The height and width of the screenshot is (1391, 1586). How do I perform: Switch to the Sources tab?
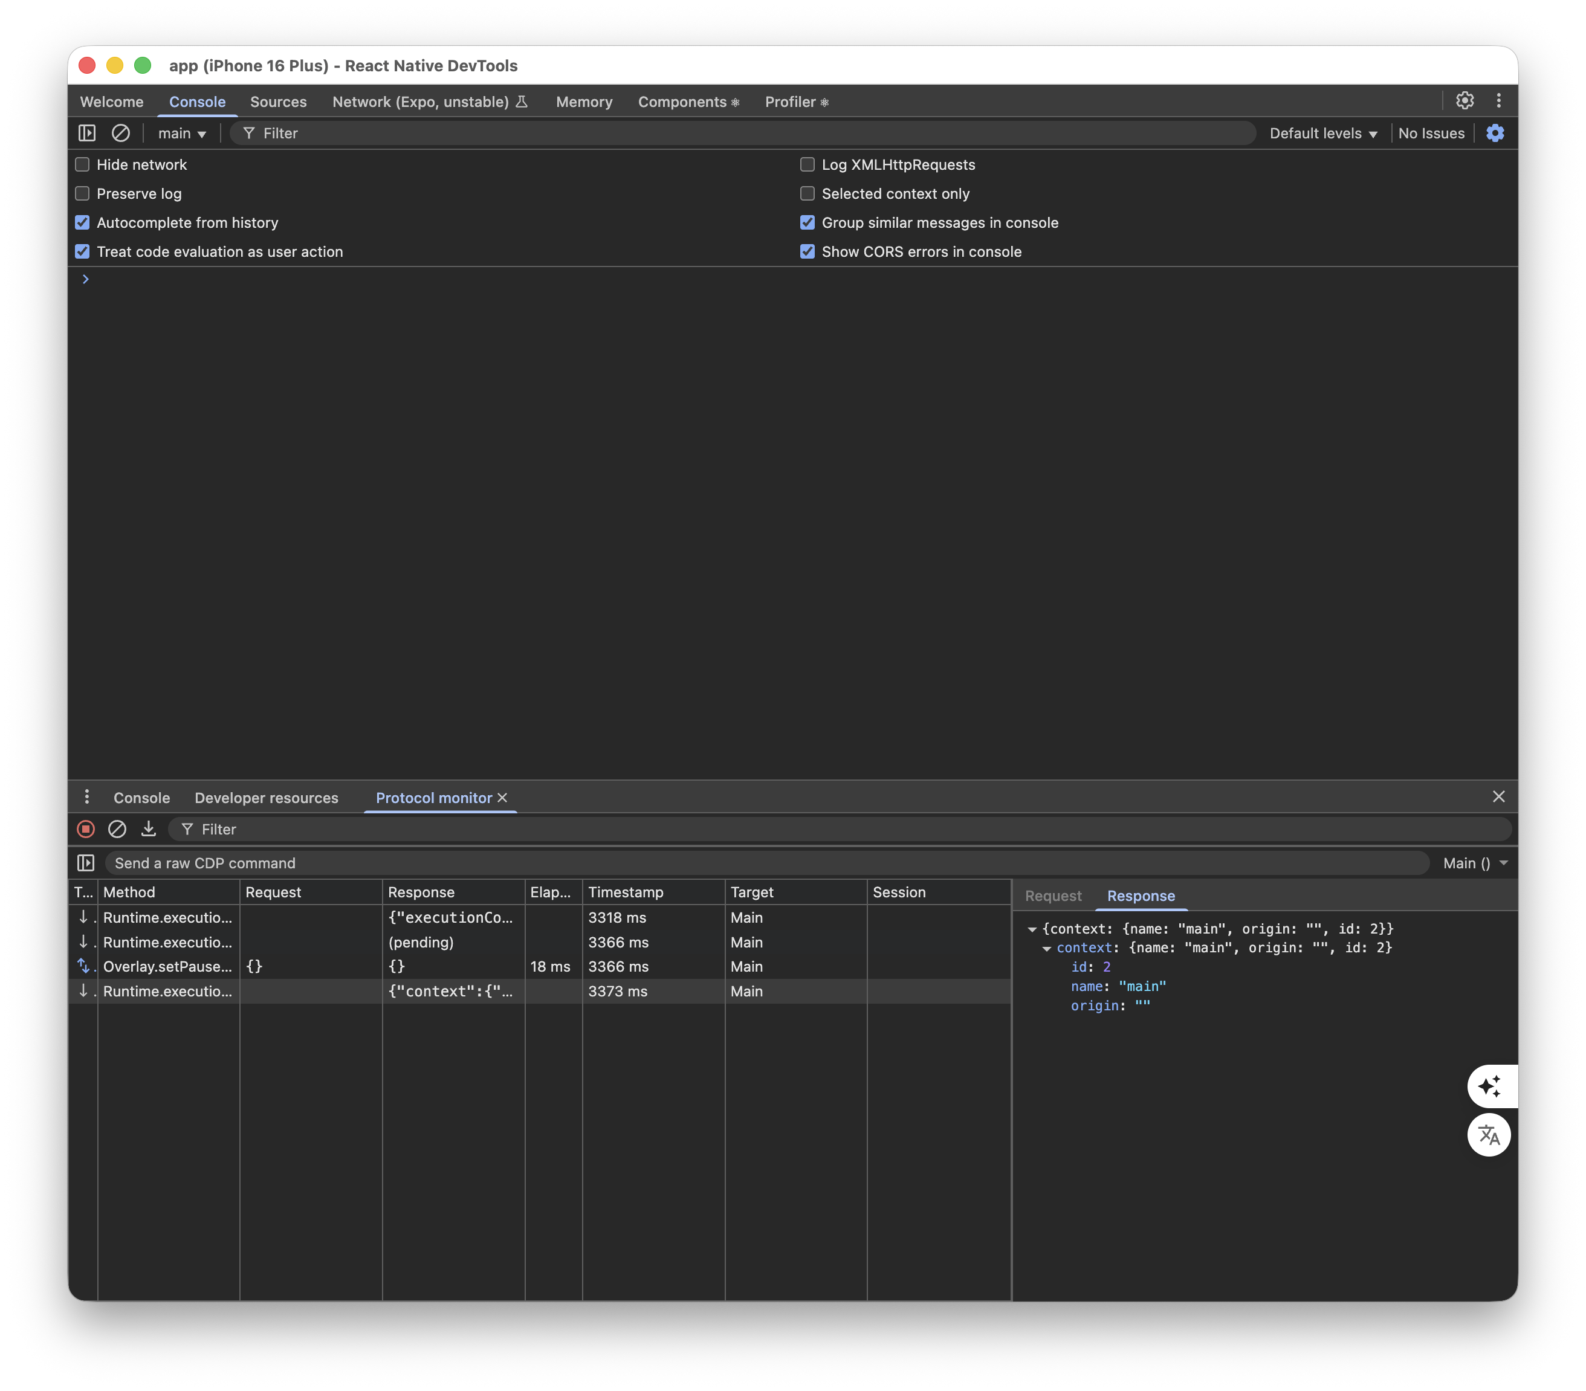(278, 102)
